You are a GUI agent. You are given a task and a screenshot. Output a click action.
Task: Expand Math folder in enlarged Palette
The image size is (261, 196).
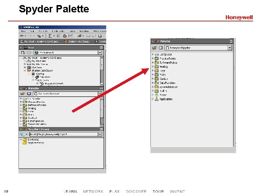153,75
